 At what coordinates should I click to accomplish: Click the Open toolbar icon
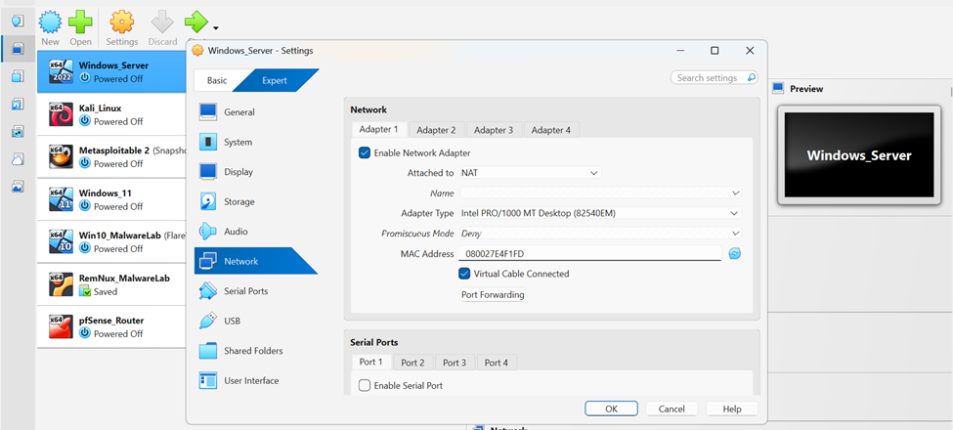click(80, 22)
